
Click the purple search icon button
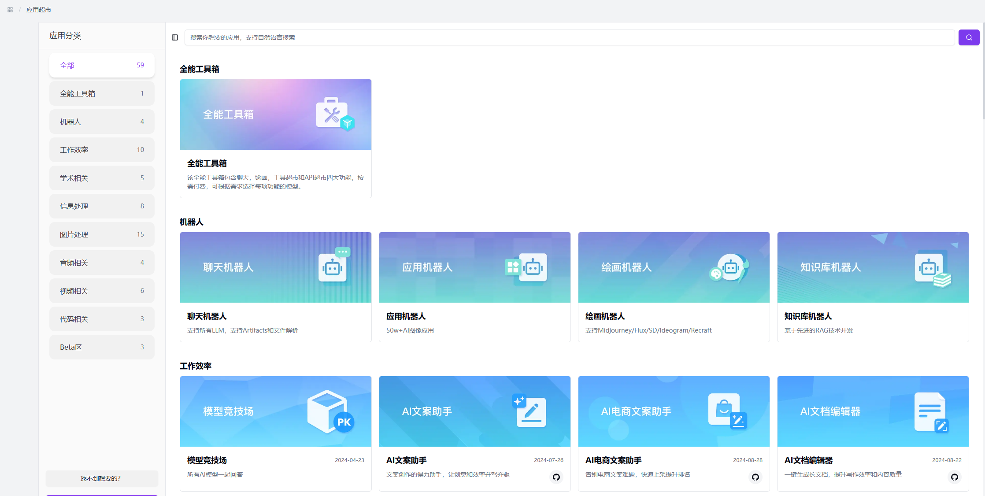[969, 37]
